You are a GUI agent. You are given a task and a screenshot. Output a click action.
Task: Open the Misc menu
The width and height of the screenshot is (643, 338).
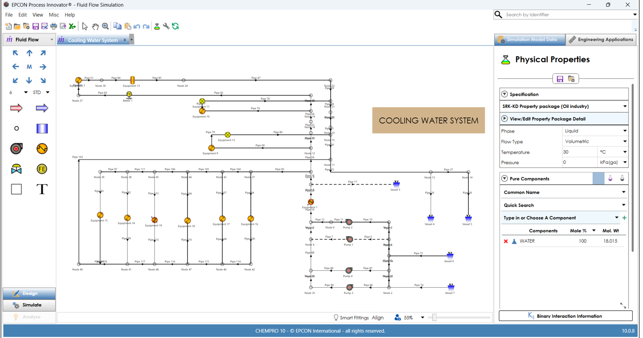click(x=54, y=15)
